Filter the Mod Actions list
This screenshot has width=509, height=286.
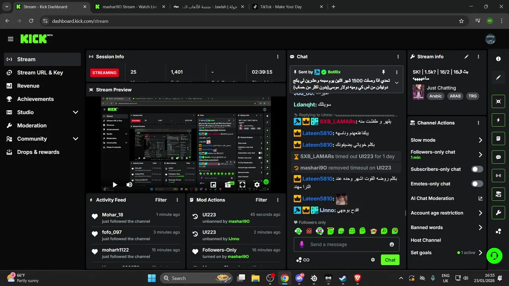[x=261, y=200]
